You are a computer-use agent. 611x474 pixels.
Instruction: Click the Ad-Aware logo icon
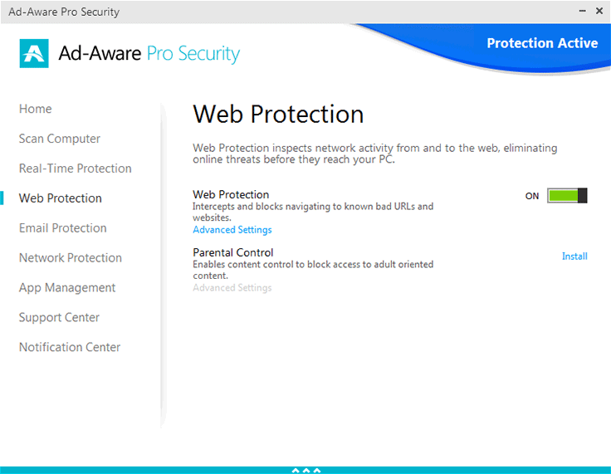point(33,54)
